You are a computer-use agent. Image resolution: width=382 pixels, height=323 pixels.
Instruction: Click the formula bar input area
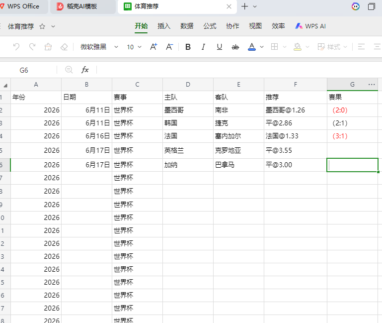coord(239,70)
